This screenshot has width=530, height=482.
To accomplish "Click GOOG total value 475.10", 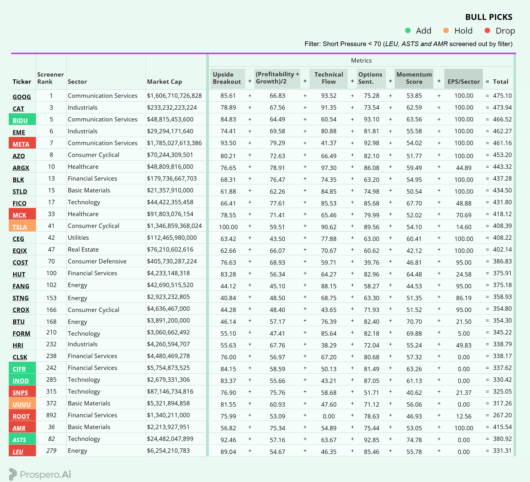I will [x=502, y=96].
